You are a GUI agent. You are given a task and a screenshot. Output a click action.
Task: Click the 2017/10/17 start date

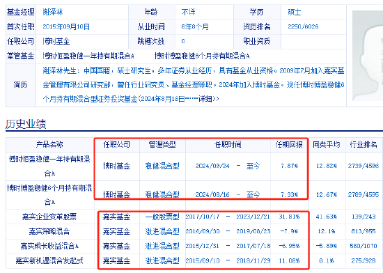tap(203, 217)
